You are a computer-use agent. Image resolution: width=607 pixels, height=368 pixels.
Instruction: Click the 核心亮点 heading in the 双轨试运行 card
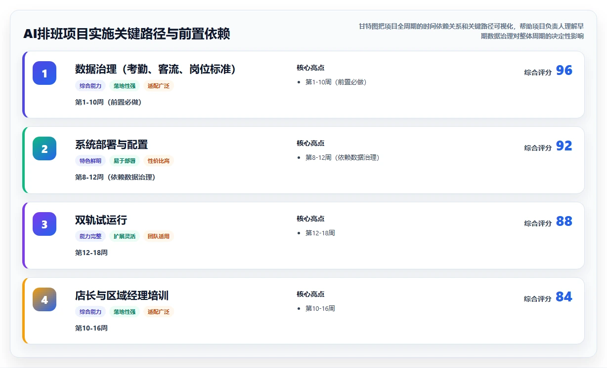point(310,219)
